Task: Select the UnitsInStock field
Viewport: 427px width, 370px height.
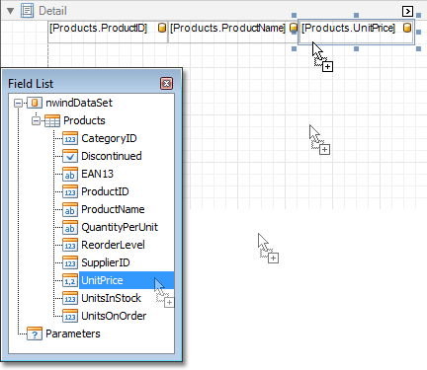Action: (111, 298)
